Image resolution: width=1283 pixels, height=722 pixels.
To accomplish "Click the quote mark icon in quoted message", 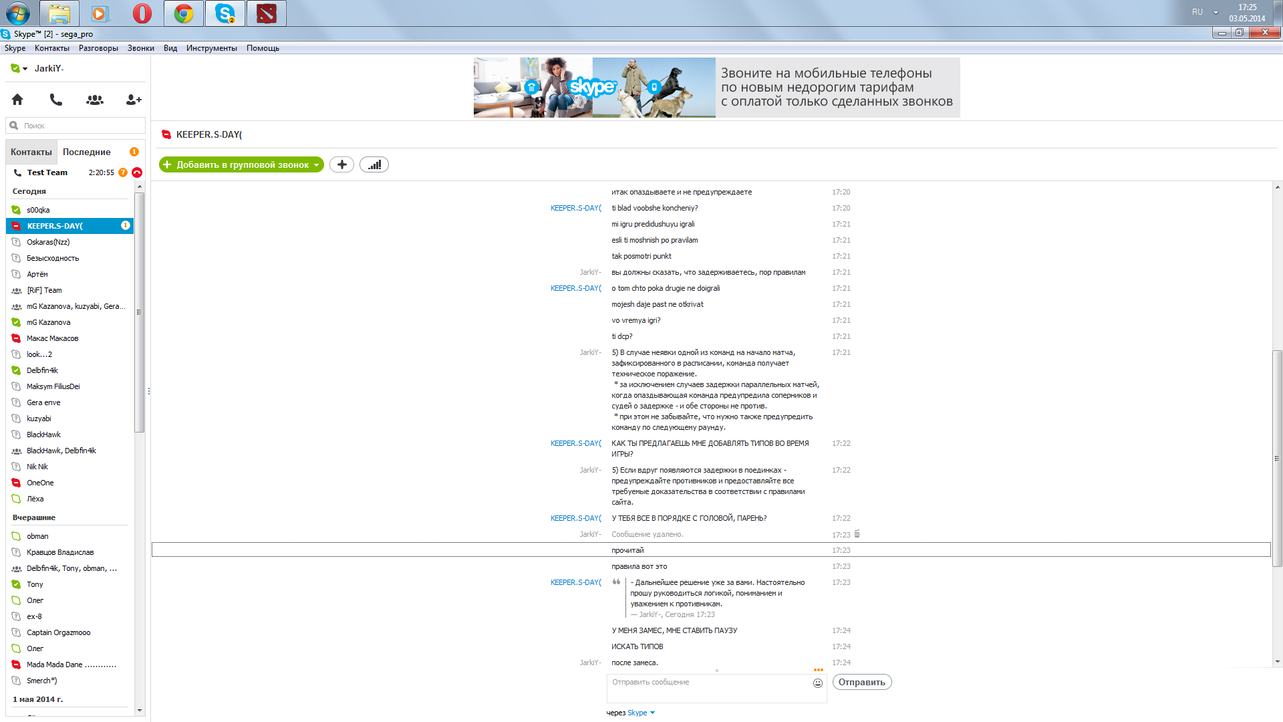I will point(616,582).
